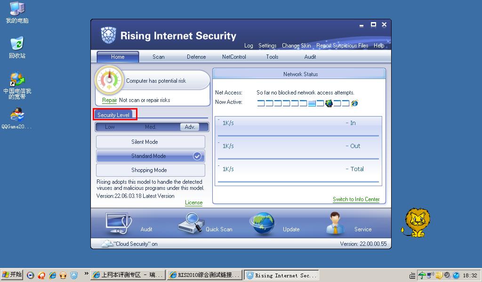Select the QQGame desktop icon
This screenshot has height=282, width=482.
(x=17, y=118)
